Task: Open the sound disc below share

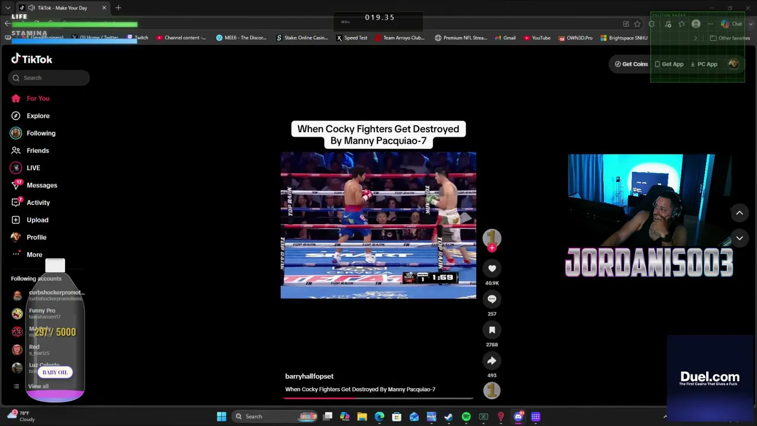Action: pyautogui.click(x=492, y=390)
